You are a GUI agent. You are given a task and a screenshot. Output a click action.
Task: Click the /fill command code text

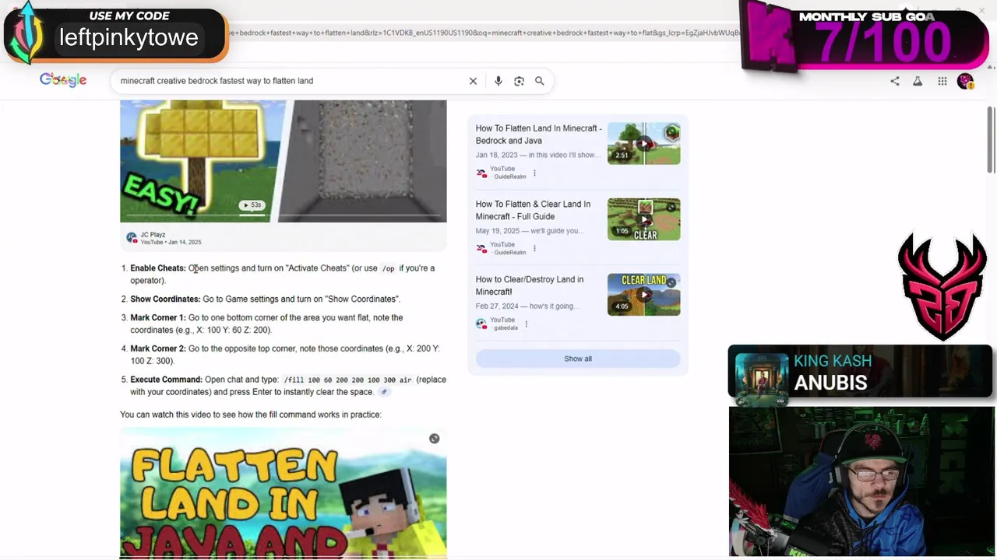coord(347,380)
